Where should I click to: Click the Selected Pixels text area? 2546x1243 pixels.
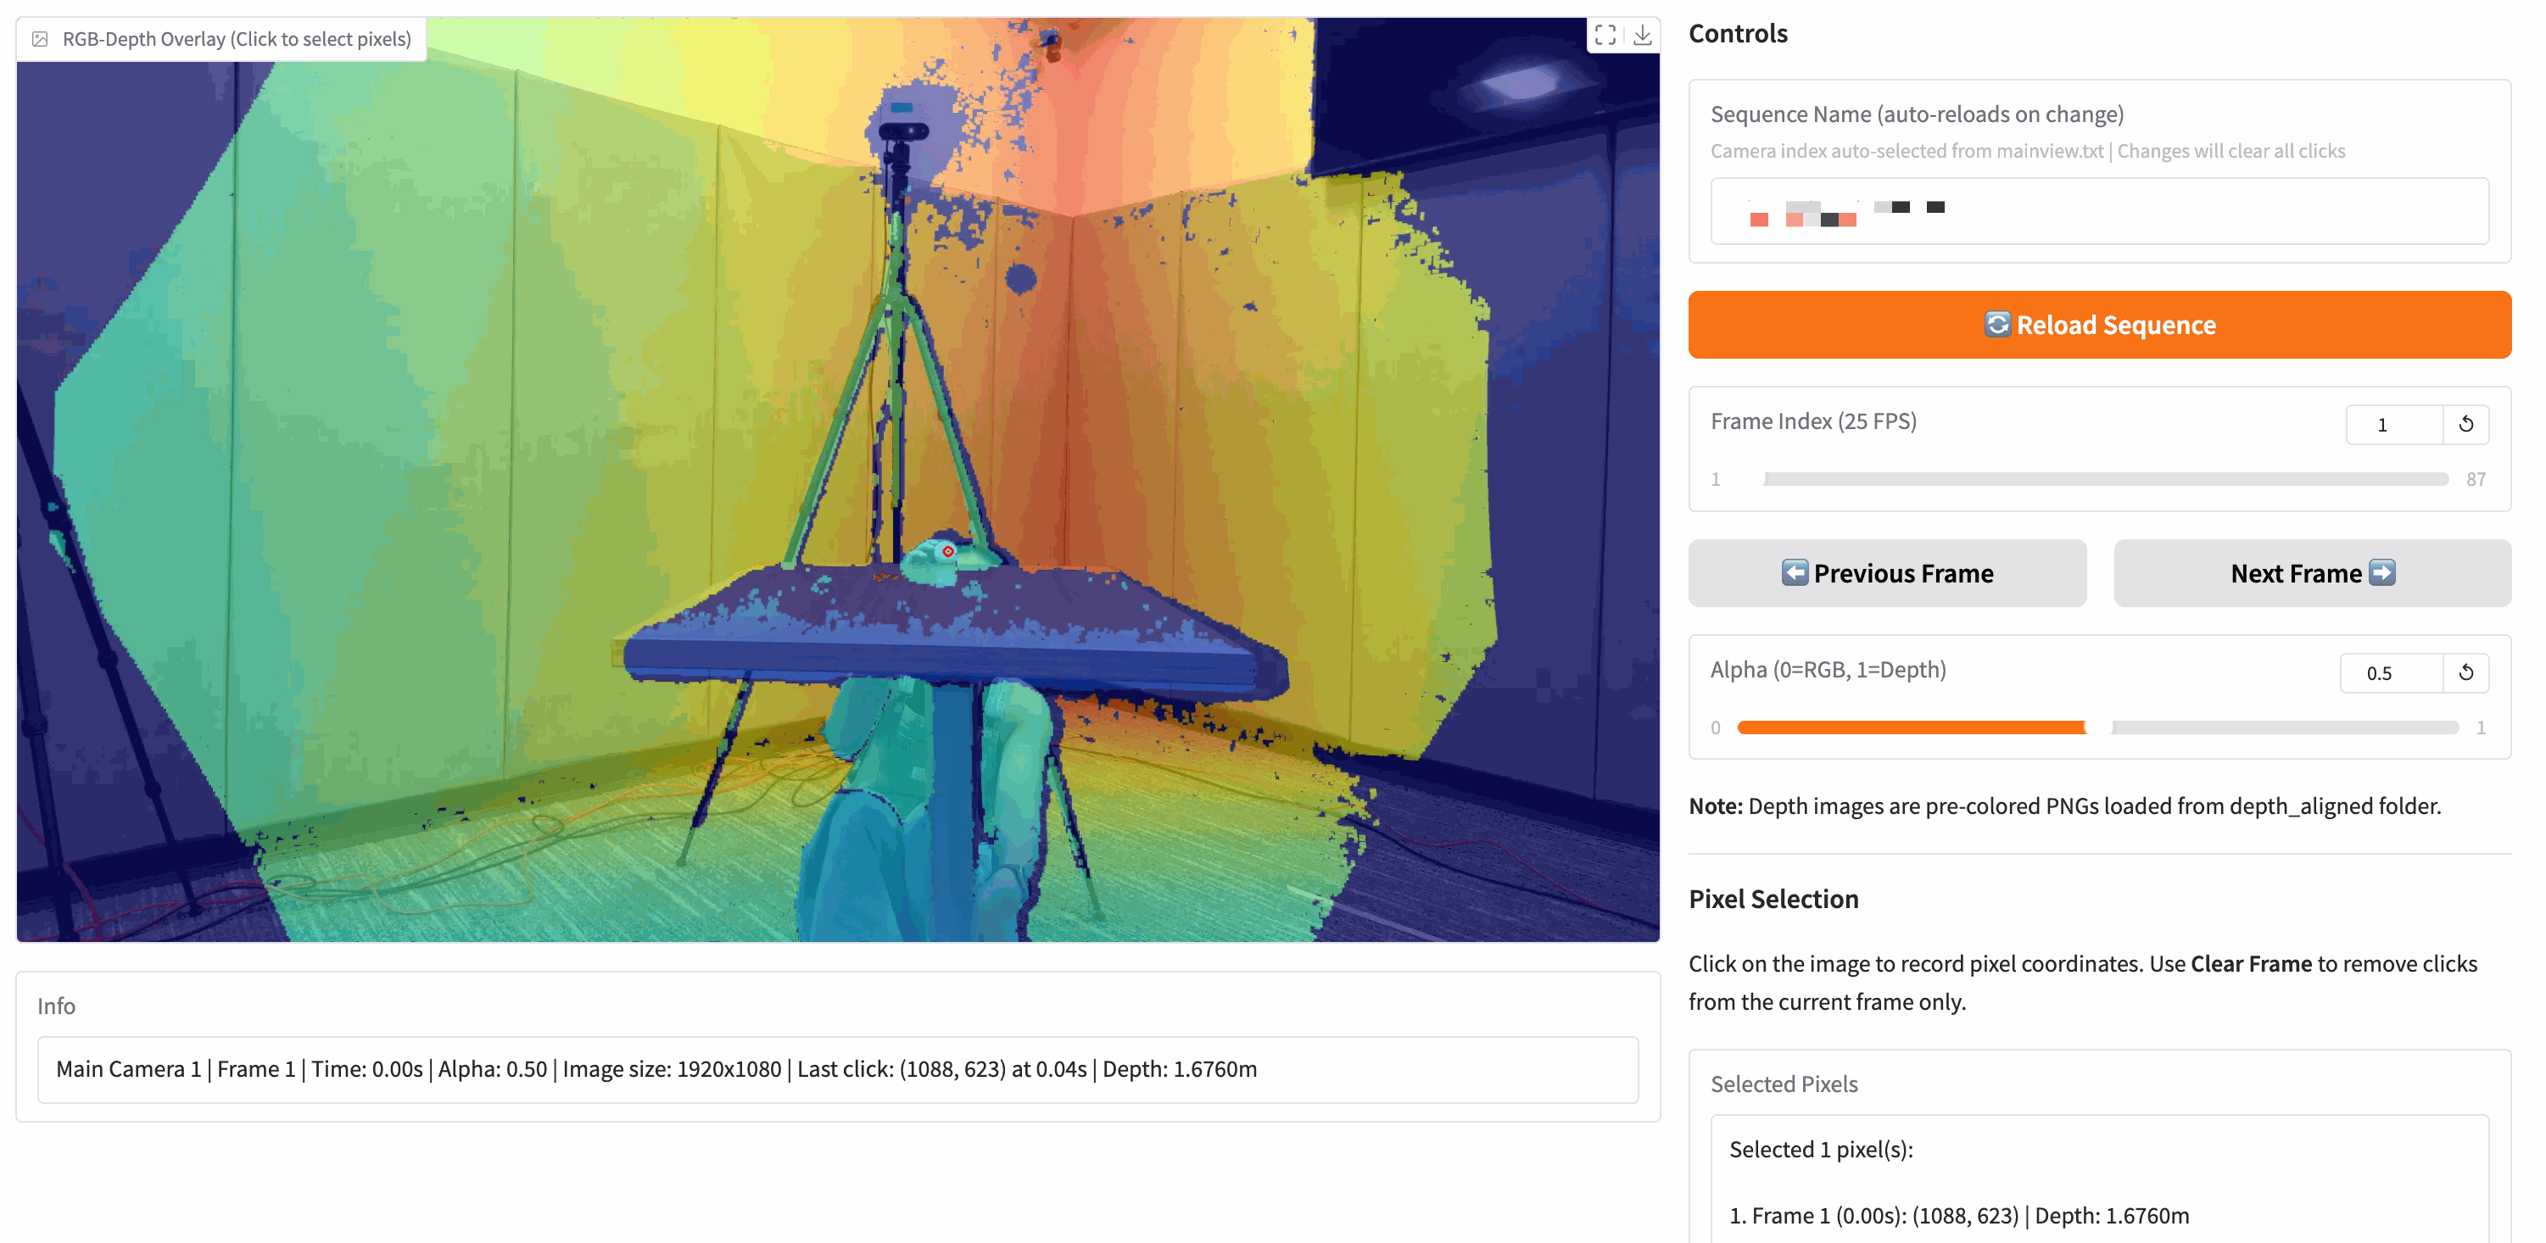[2099, 1182]
